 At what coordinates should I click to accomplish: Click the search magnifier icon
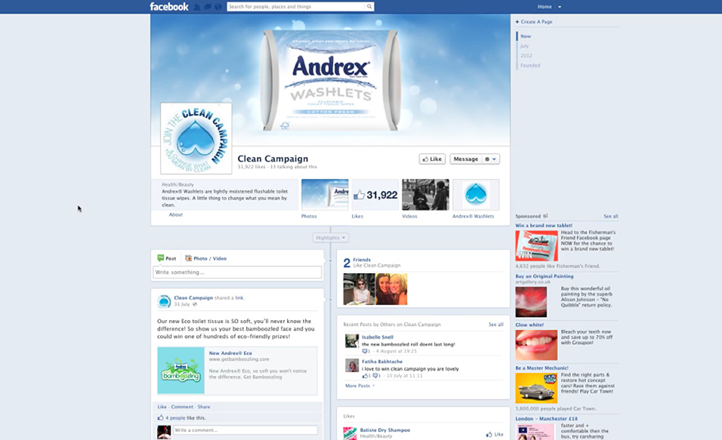369,7
